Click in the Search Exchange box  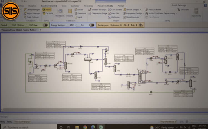(187, 5)
